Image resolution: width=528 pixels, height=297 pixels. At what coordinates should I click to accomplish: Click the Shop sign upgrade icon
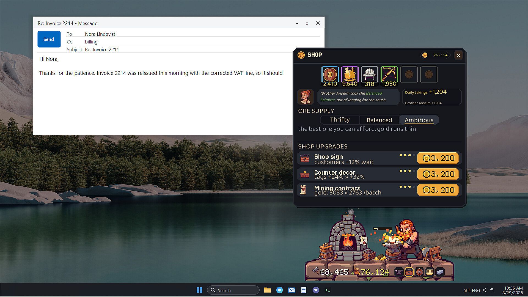pyautogui.click(x=305, y=158)
